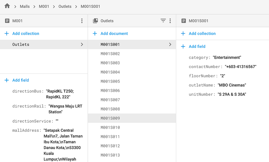Click the Outlets collection icon in header
The height and width of the screenshot is (162, 269).
coord(95,21)
